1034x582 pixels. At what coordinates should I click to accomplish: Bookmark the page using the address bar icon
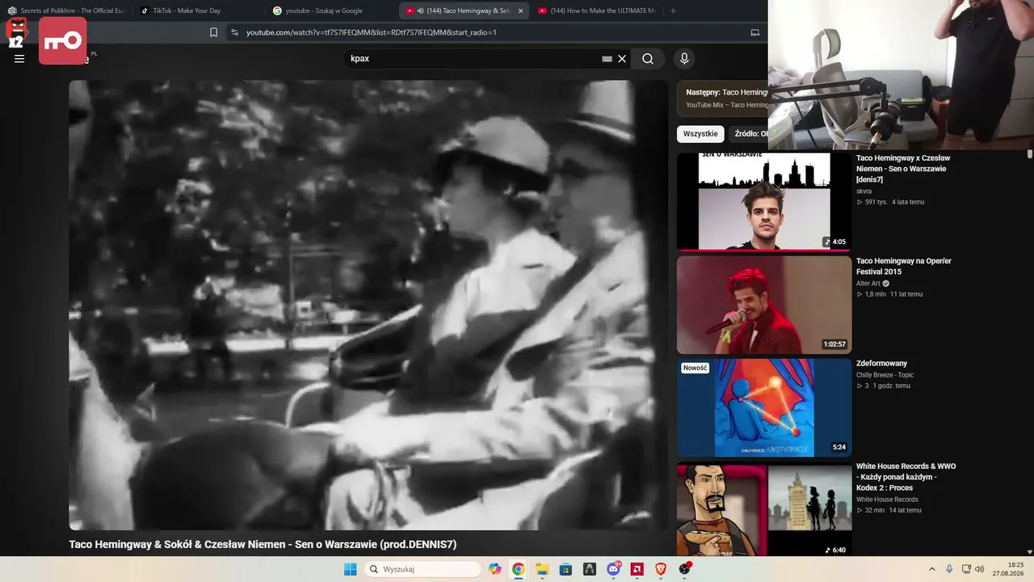tap(213, 32)
